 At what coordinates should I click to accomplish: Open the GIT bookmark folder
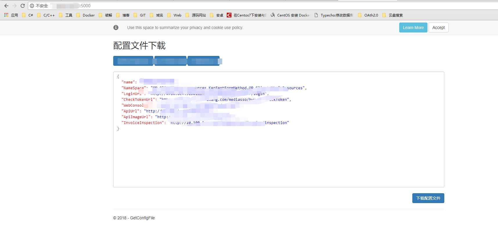140,15
